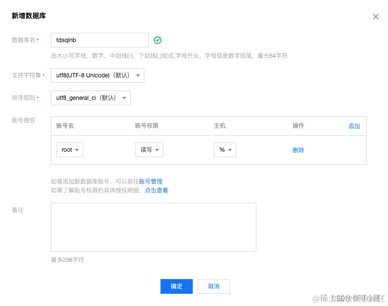The height and width of the screenshot is (306, 388).
Task: Click the 最多256字符 hint text
Action: (68, 260)
